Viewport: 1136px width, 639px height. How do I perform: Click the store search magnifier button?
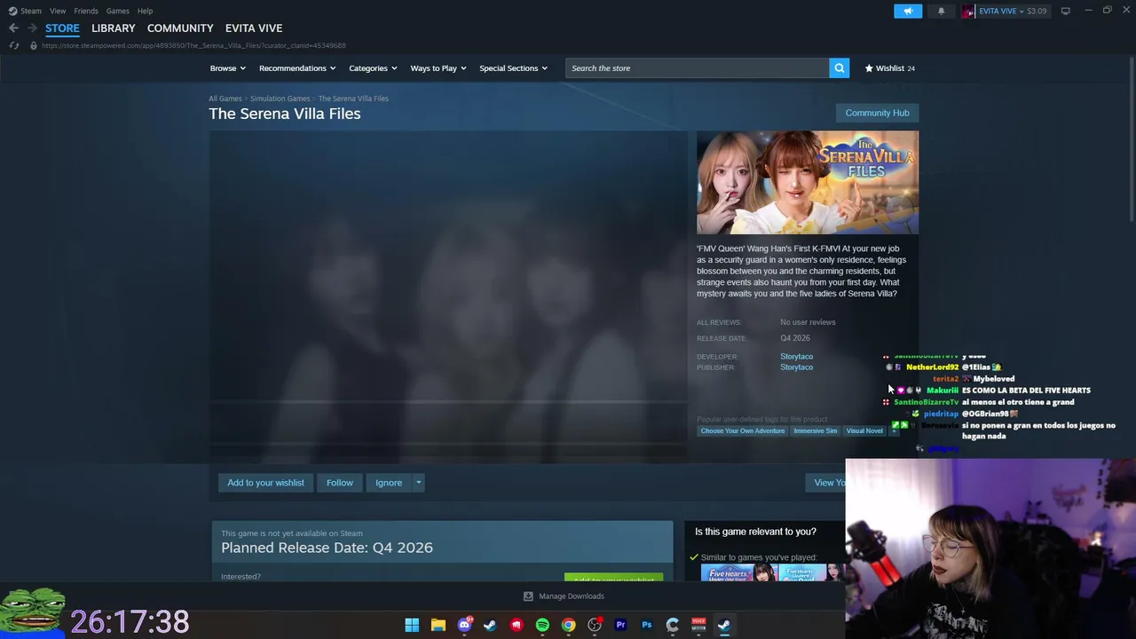pos(839,68)
